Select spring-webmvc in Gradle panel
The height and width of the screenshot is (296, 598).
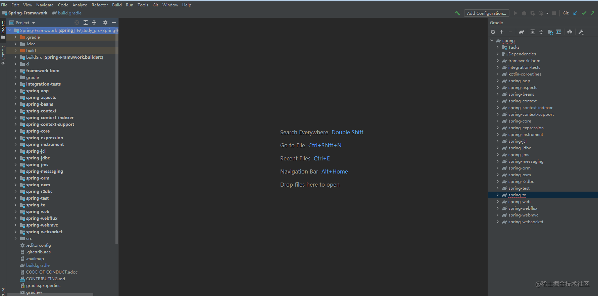[523, 215]
